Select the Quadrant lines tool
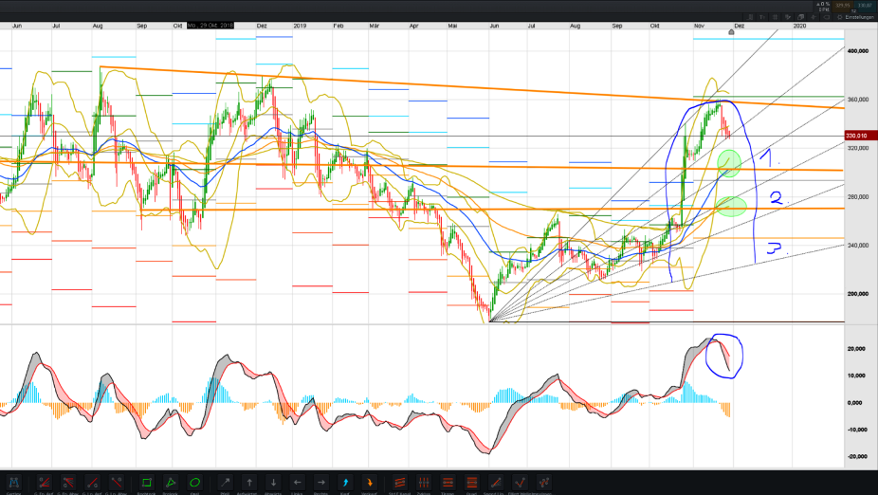Viewport: 878px width, 495px height. click(x=472, y=482)
